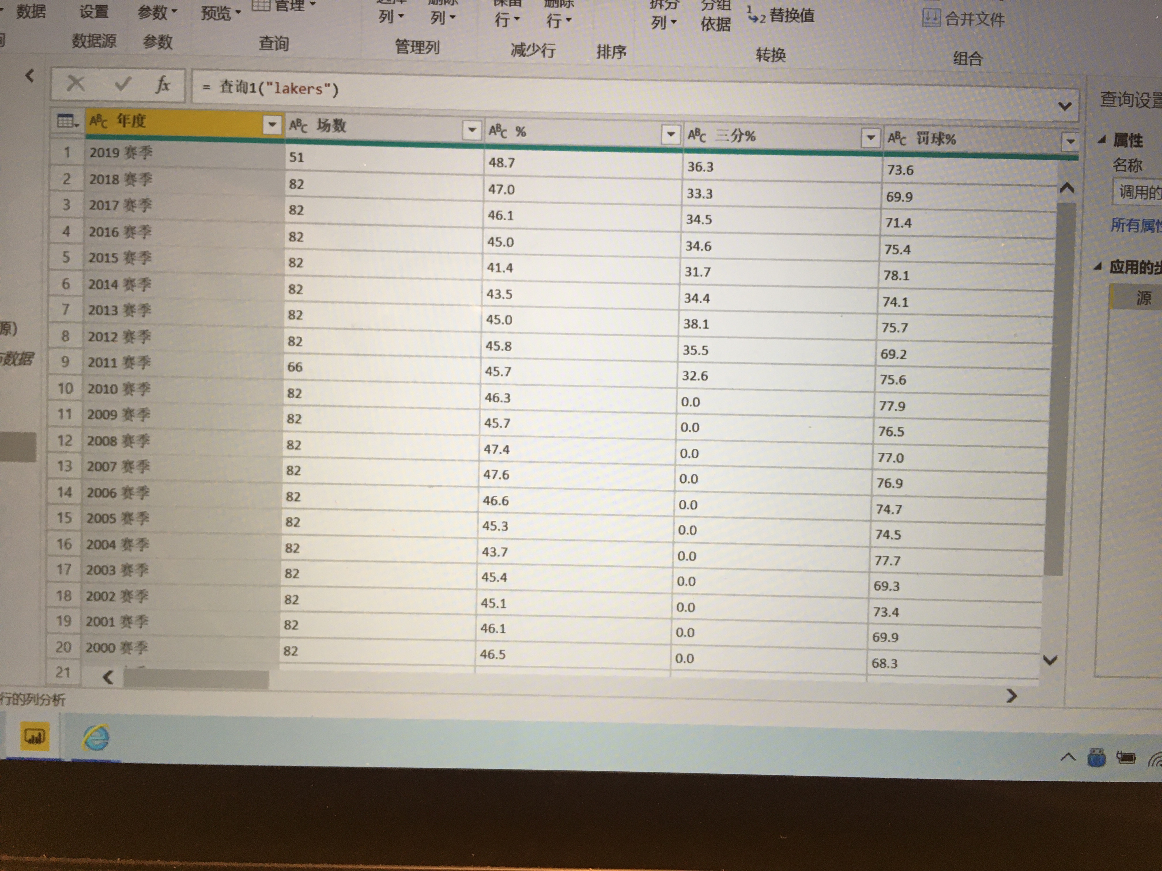
Task: Open Internet Explorer from taskbar
Action: pos(96,738)
